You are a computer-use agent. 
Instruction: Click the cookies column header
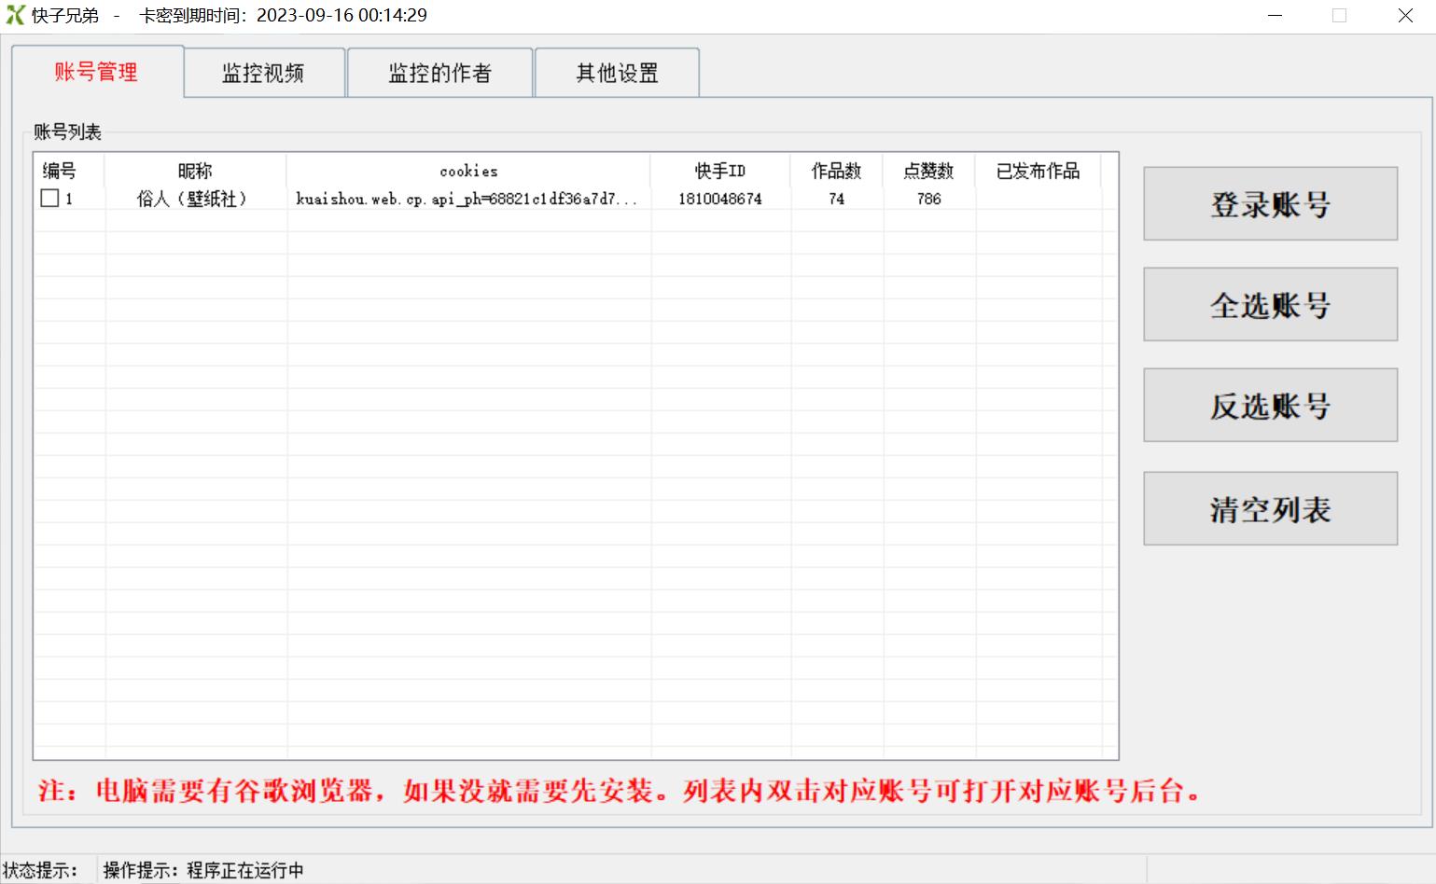coord(468,171)
